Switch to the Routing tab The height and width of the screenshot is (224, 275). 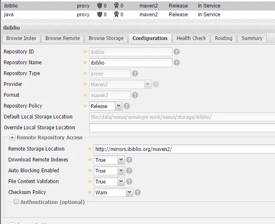(x=224, y=38)
